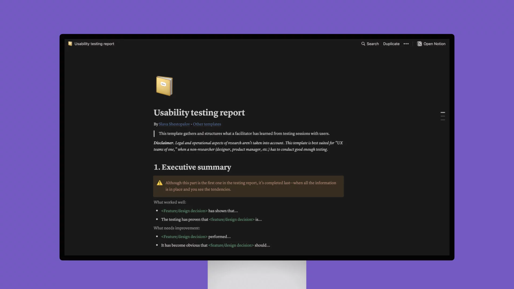Viewport: 514px width, 289px height.
Task: Click the notebook emoji icon header
Action: point(164,85)
